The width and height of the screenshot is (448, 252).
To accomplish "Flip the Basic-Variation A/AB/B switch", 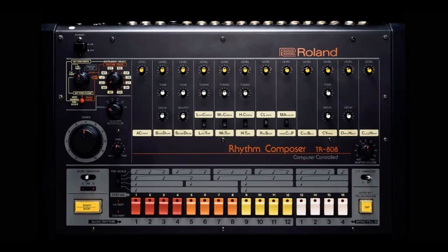I will click(88, 177).
